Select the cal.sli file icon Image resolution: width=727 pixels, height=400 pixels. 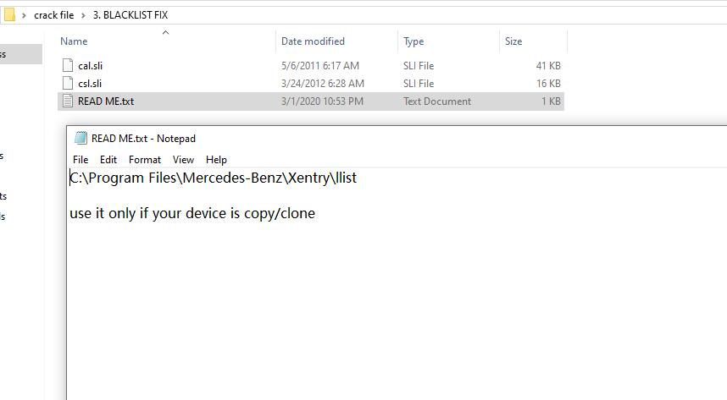68,65
